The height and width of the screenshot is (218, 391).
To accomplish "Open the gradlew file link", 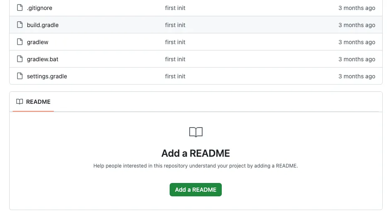I will [38, 42].
